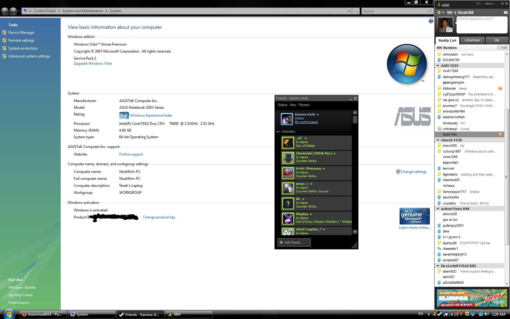The height and width of the screenshot is (319, 510).
Task: Click the Steam friends list scrollbar up arrow
Action: [355, 112]
